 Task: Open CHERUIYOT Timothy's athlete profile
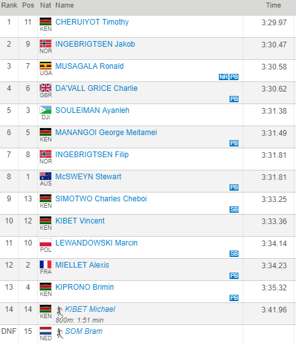(92, 22)
